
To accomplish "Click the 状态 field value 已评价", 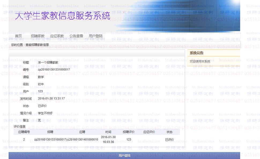I will point(42,106).
